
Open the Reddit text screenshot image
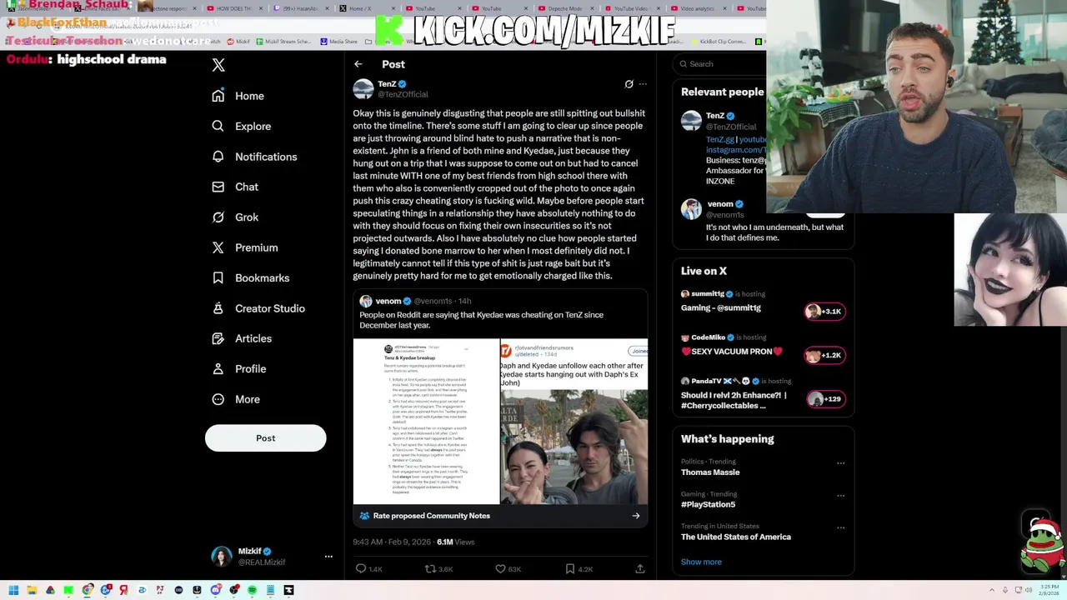point(426,422)
